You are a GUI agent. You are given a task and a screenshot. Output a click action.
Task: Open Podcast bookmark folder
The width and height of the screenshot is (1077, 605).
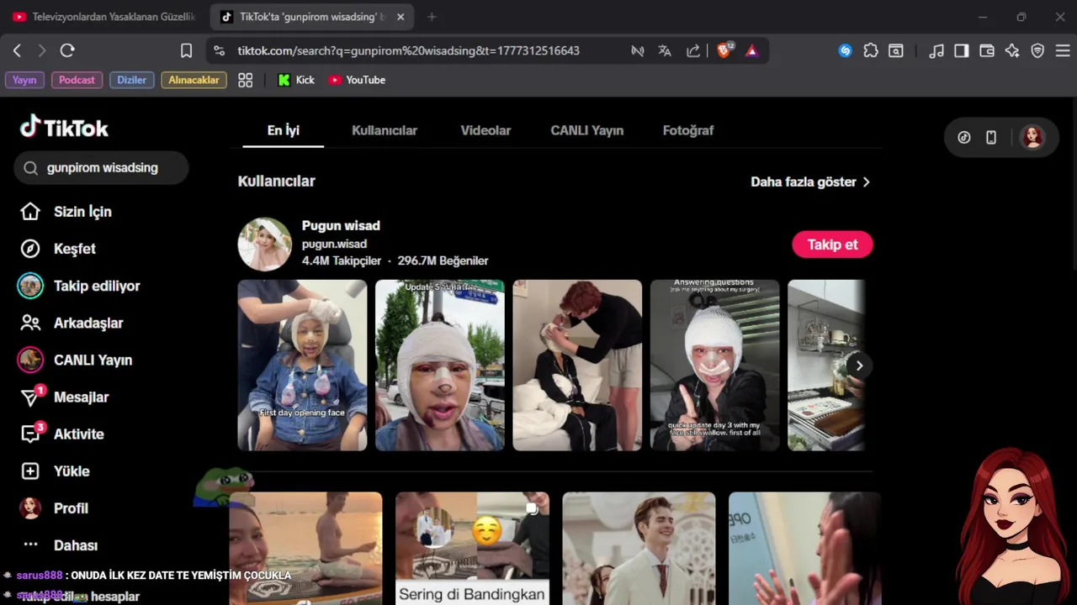77,80
